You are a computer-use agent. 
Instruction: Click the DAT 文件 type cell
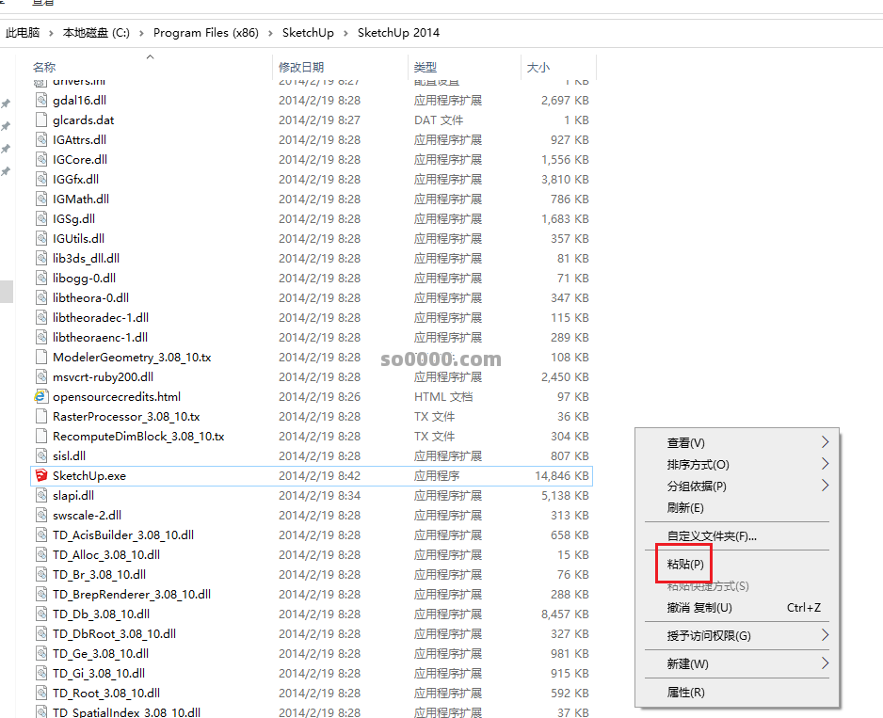[439, 120]
